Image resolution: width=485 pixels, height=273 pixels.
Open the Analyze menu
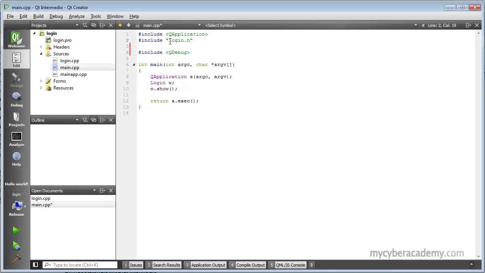(x=77, y=16)
